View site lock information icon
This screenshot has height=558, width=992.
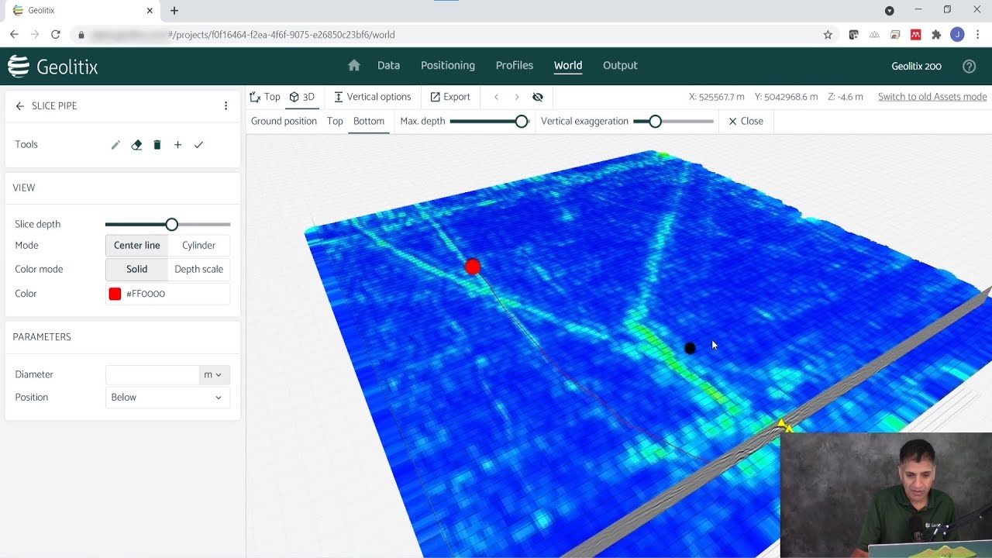(81, 35)
